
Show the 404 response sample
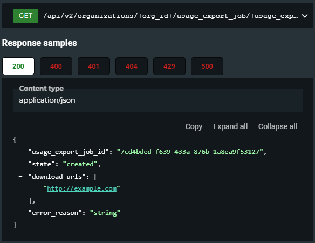(132, 66)
